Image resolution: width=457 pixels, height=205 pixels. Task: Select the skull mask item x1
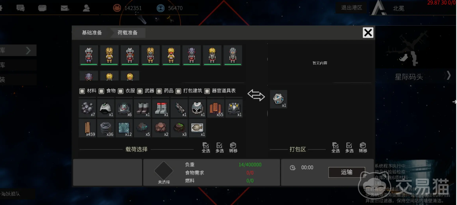coord(197,108)
